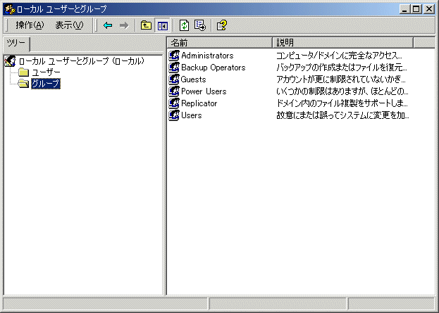The width and height of the screenshot is (439, 313).
Task: Click description アカウントが更に制限されていないかぎ...
Action: pyautogui.click(x=341, y=79)
